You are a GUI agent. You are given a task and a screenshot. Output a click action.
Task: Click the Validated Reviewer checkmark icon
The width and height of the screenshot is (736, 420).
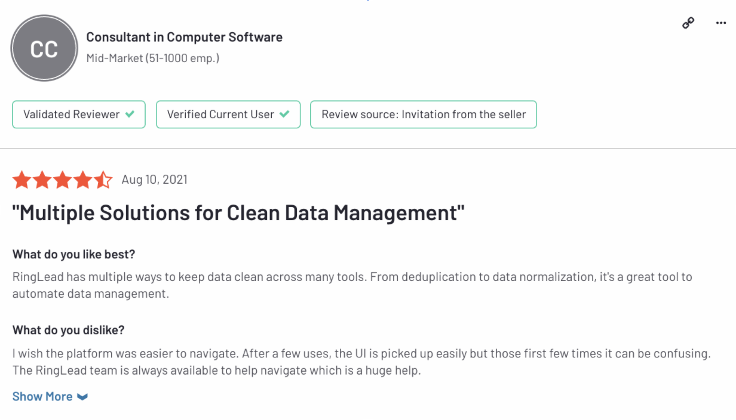tap(130, 114)
